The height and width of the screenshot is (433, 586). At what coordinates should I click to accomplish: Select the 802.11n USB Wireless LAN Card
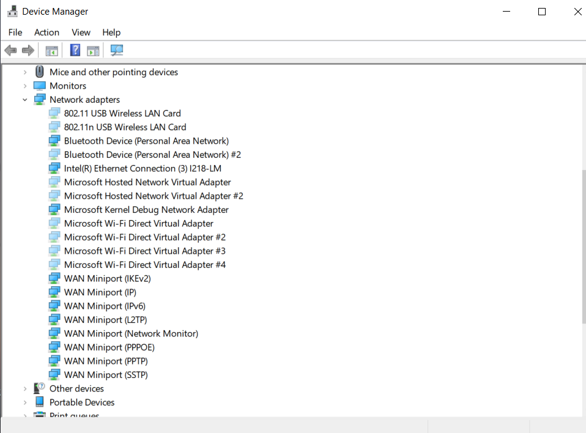pos(125,127)
